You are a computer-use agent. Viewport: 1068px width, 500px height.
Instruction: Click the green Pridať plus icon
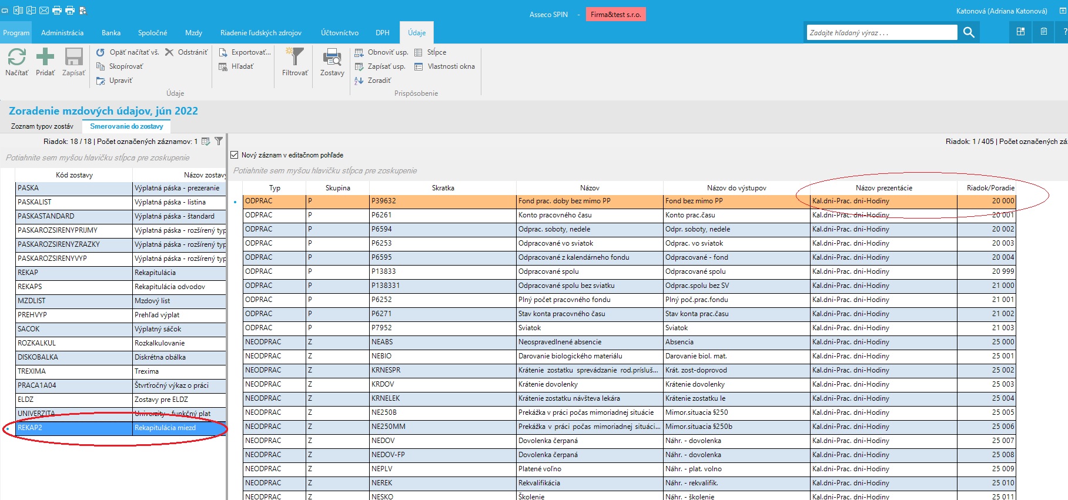(x=45, y=57)
